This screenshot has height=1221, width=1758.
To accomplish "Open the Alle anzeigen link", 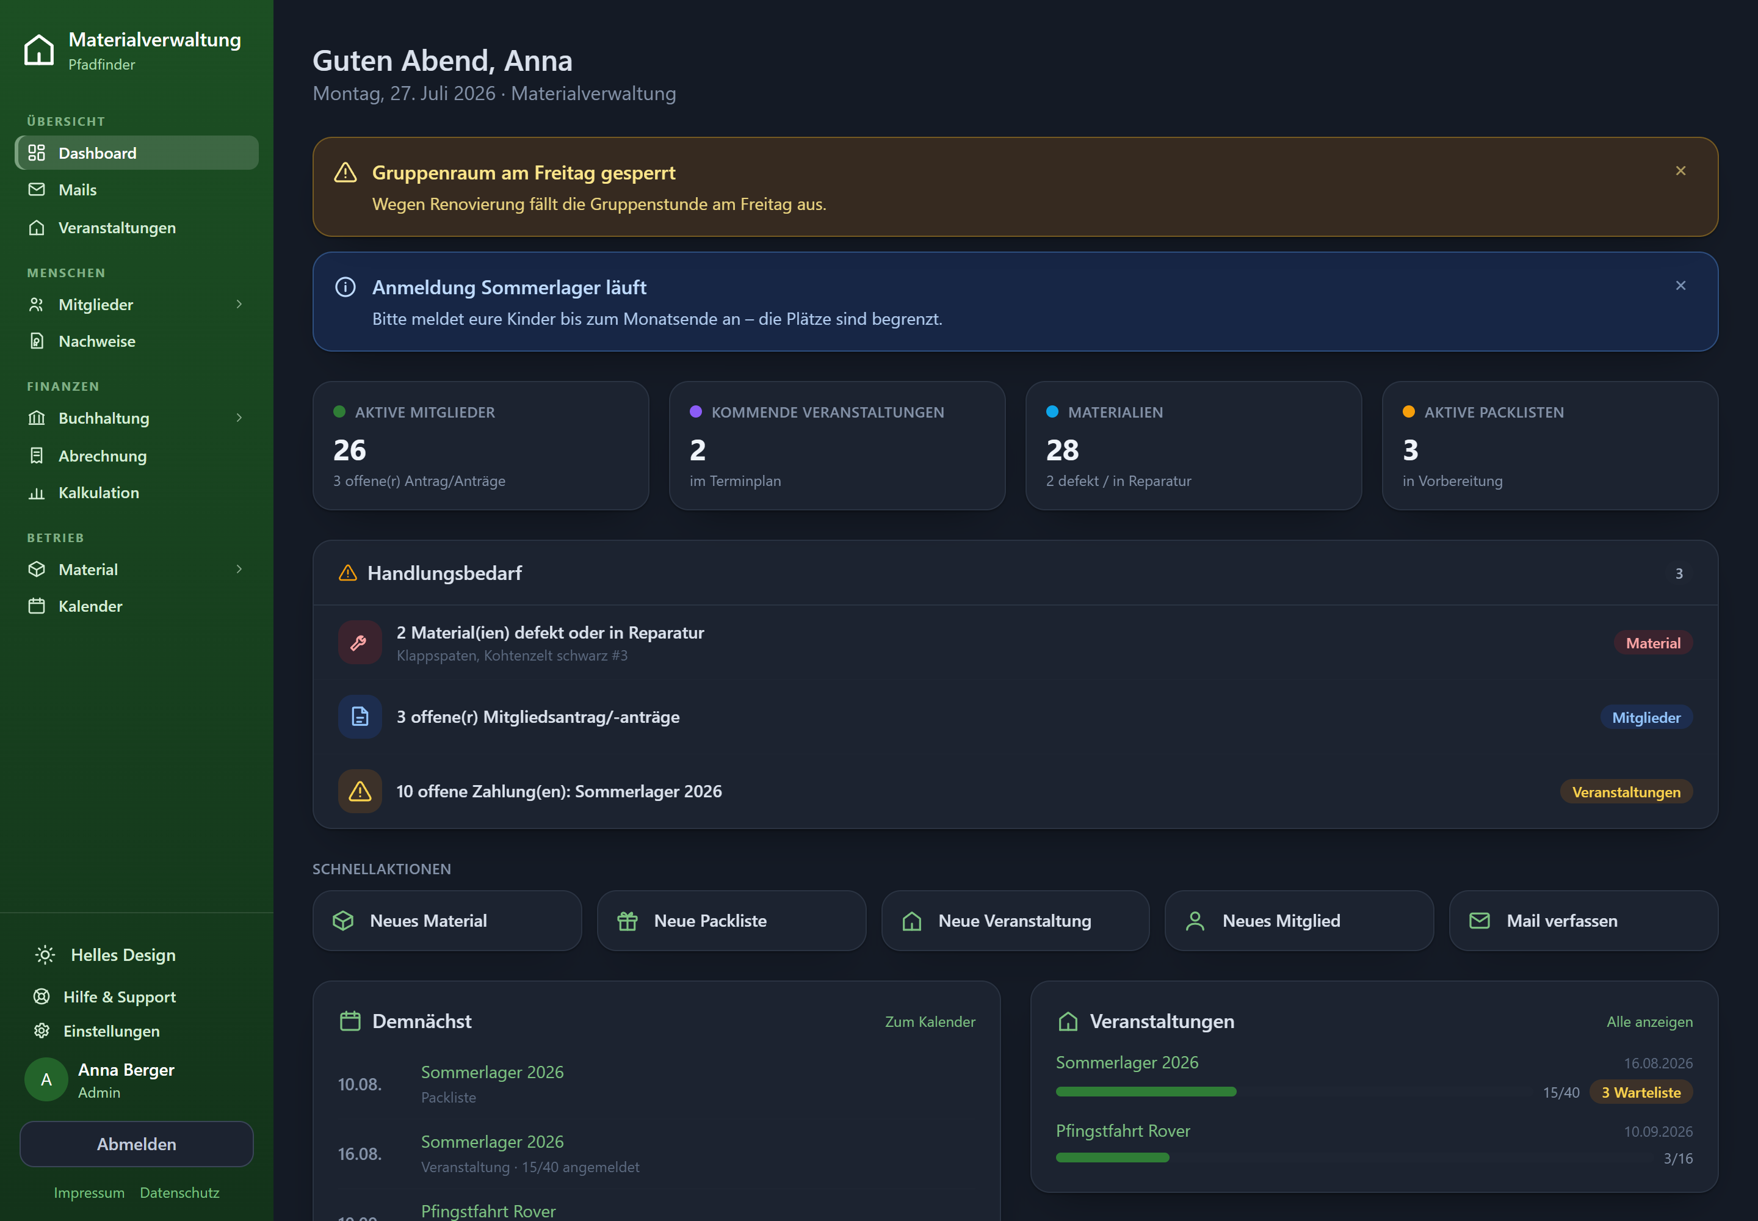I will [1649, 1022].
